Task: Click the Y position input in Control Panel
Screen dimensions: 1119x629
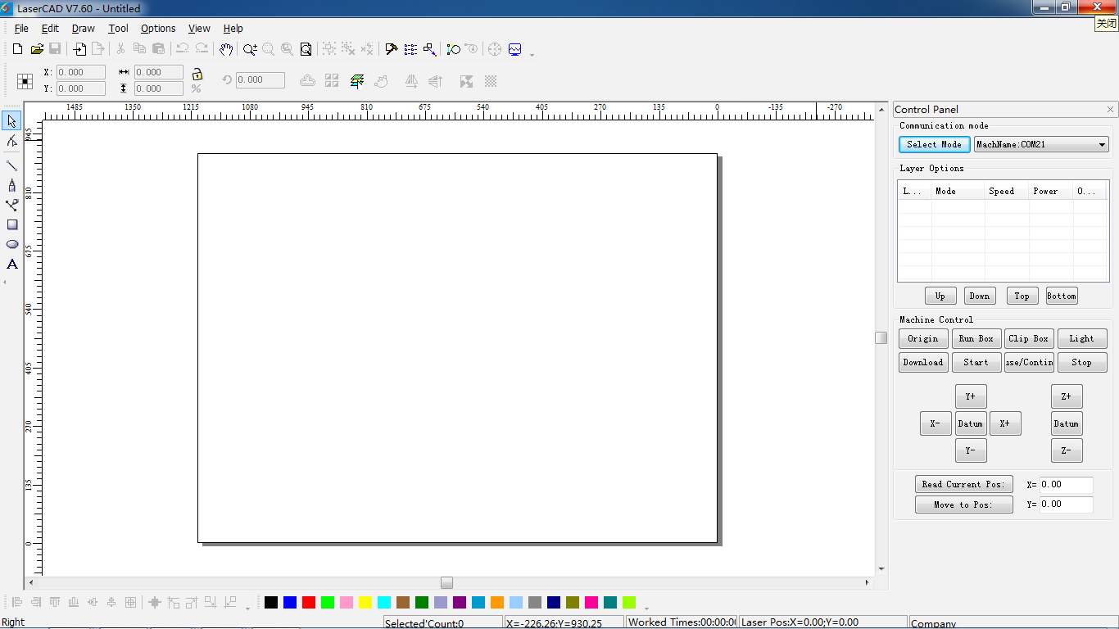Action: tap(1067, 505)
